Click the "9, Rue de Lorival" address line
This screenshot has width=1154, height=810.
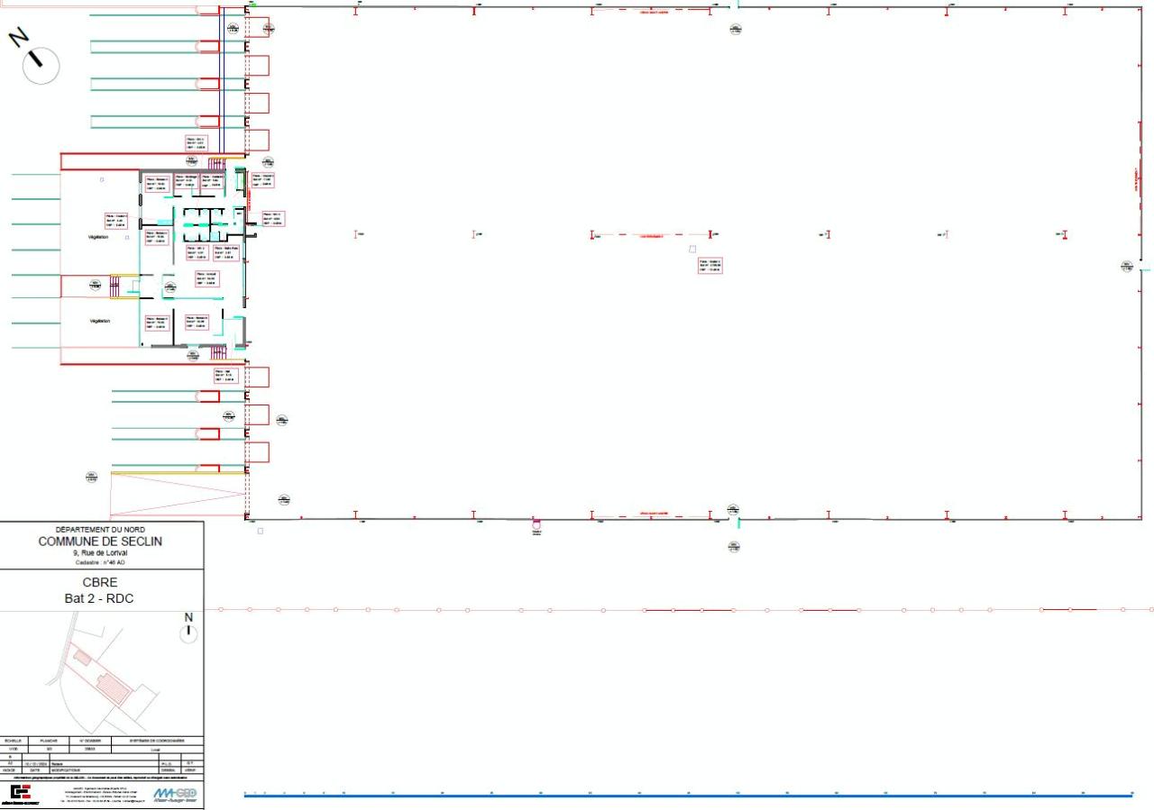tap(101, 553)
